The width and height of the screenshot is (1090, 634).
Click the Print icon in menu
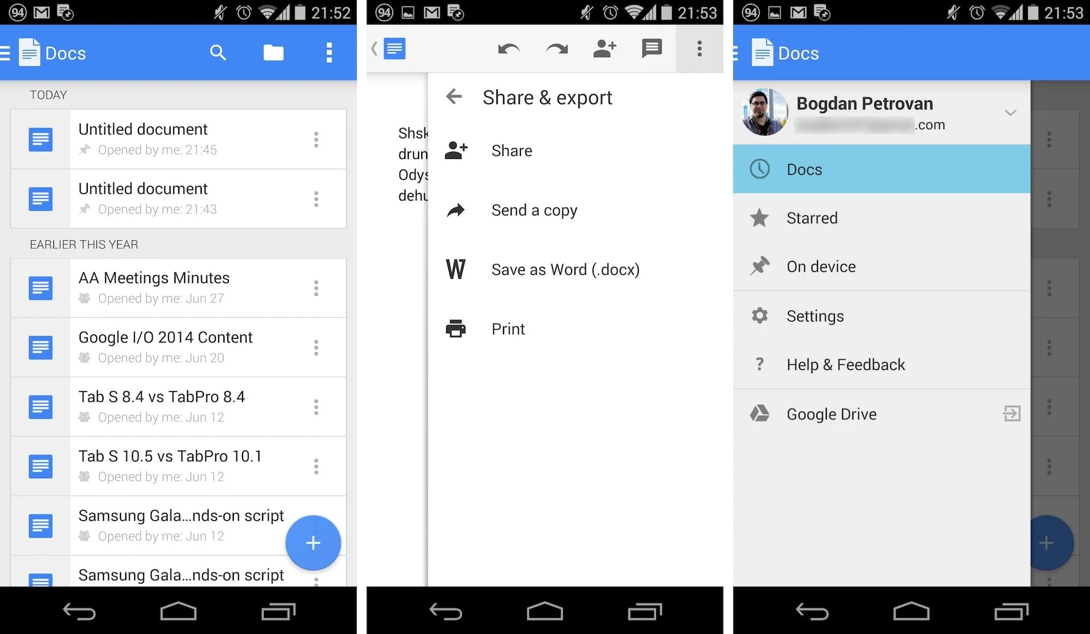tap(453, 328)
